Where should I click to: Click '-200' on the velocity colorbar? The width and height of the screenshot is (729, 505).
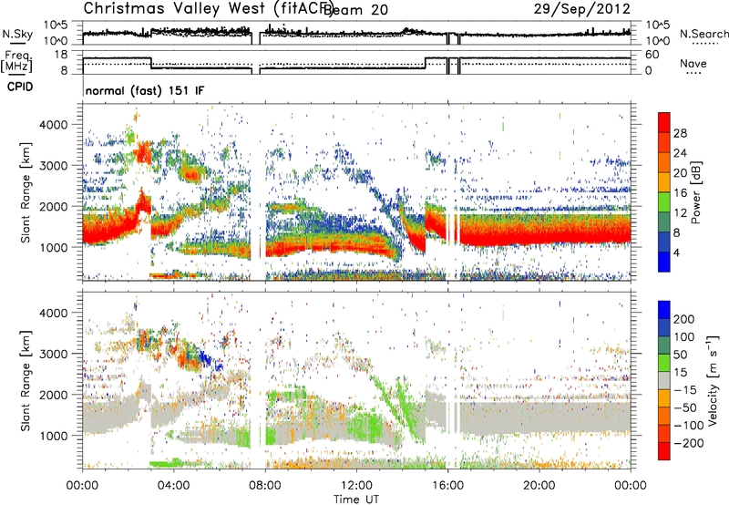tap(689, 443)
